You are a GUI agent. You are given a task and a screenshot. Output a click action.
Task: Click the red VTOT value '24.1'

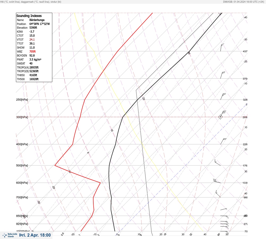coord(32,40)
